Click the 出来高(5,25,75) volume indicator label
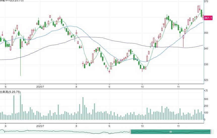The image size is (217, 138). coord(10,92)
